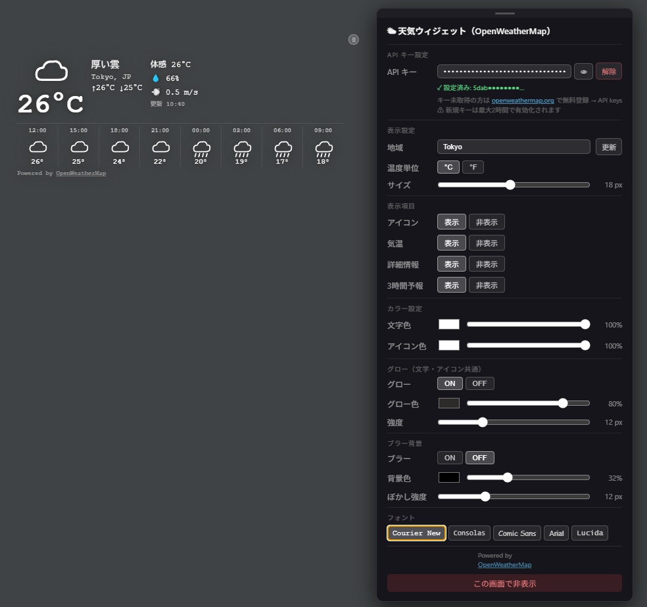Click the グロー 強度 slider

[x=514, y=422]
